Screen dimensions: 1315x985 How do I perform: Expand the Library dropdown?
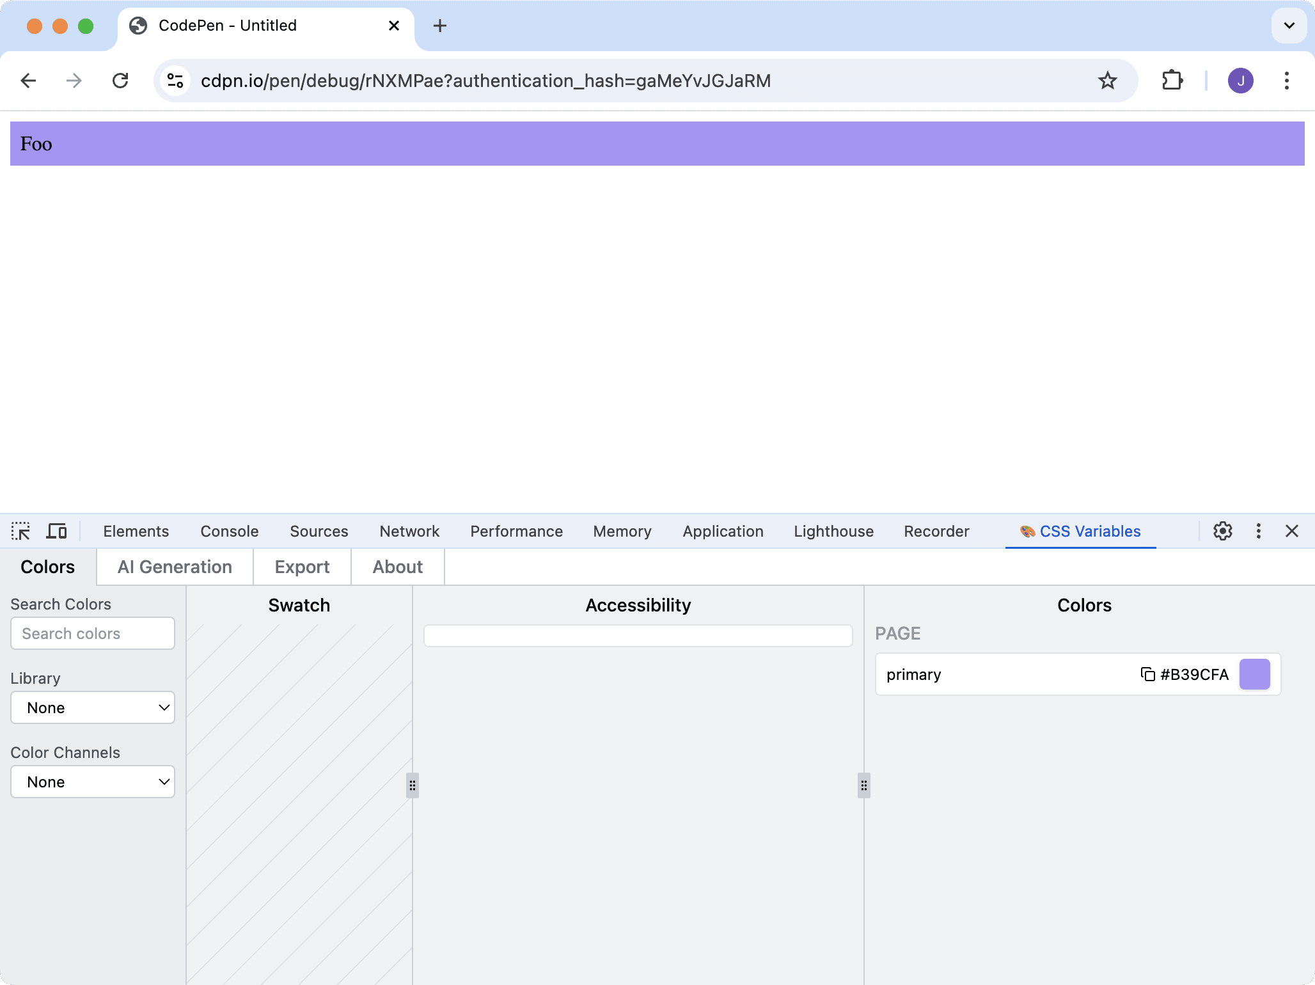click(93, 707)
